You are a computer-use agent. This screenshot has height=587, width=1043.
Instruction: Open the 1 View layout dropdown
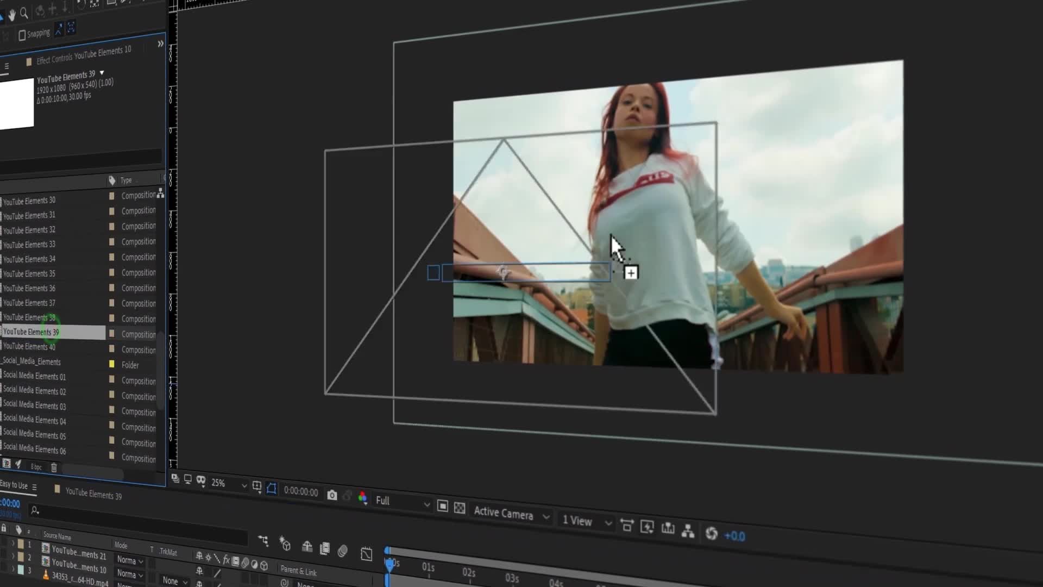tap(587, 521)
